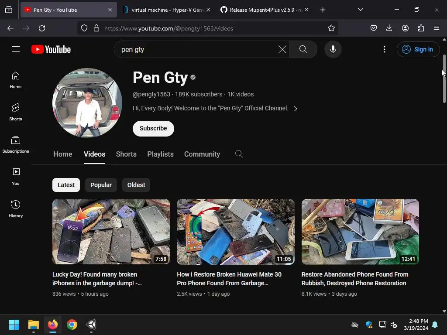Play the 7:58 iPhones thumbnail
447x335 pixels.
pos(111,232)
